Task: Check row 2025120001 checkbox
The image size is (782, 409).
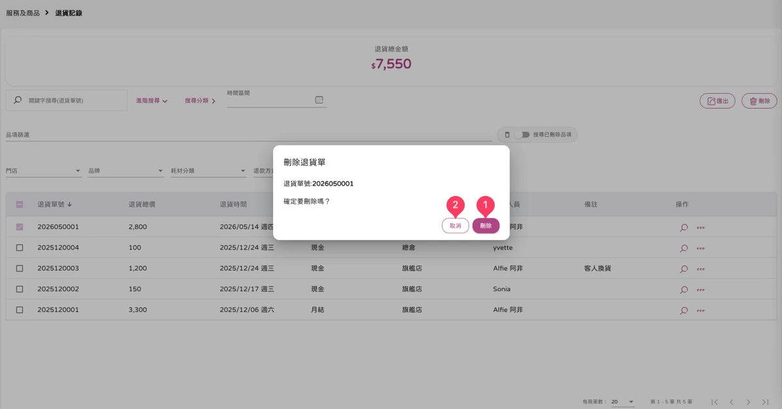Action: [20, 310]
